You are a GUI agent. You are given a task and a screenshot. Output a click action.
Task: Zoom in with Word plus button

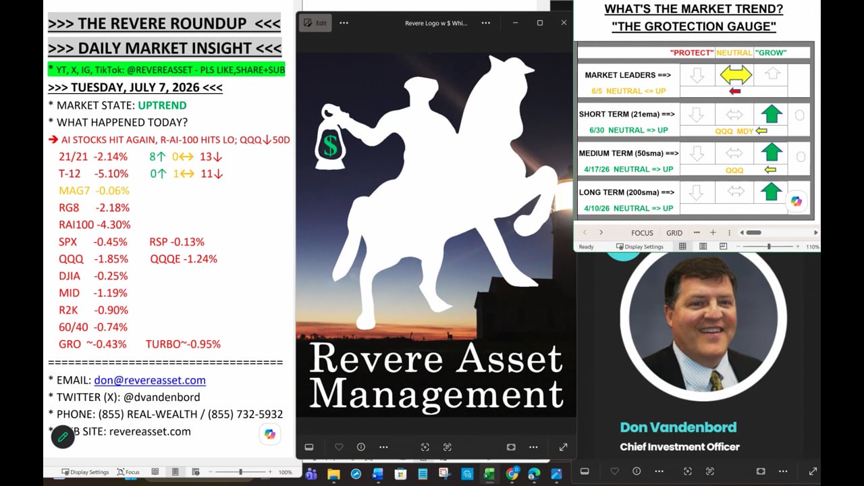point(270,472)
